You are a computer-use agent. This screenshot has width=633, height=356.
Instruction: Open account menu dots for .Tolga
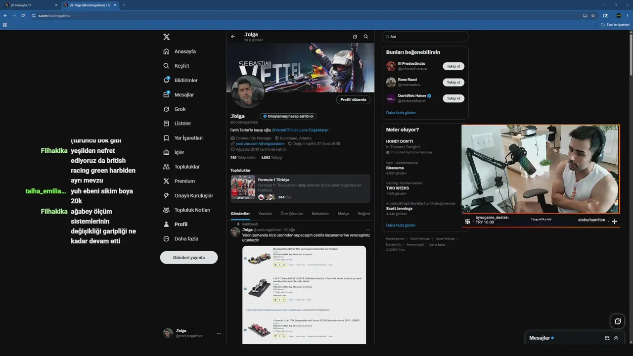point(219,333)
